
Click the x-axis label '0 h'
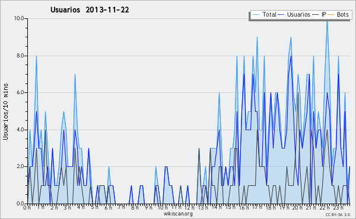27,207
